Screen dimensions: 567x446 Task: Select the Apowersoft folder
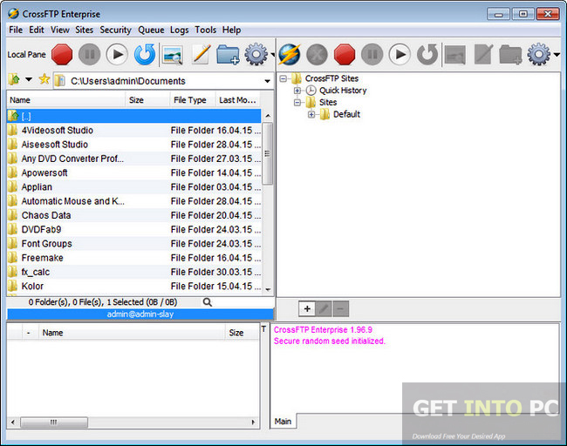133,173
